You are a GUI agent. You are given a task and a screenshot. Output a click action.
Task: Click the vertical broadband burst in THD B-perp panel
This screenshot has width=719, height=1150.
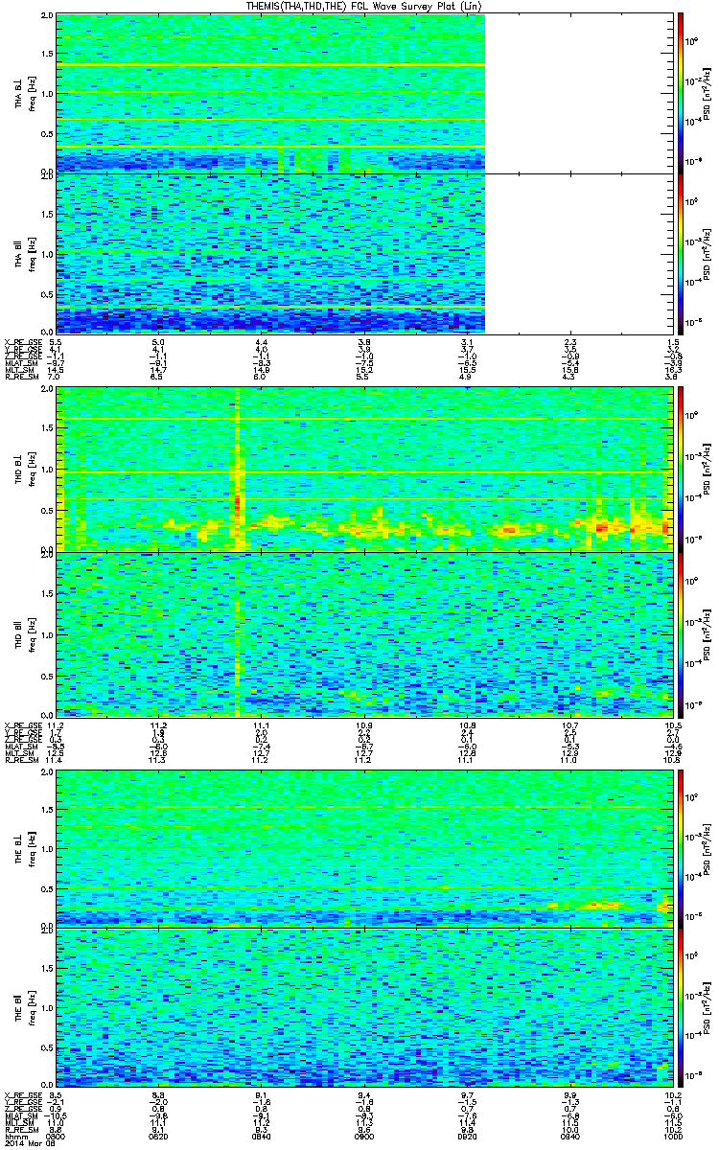(237, 470)
